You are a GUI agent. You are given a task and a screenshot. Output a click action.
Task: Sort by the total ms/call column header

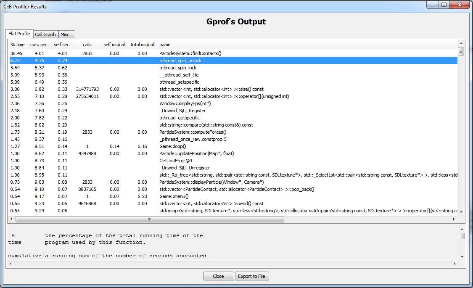[x=143, y=45]
